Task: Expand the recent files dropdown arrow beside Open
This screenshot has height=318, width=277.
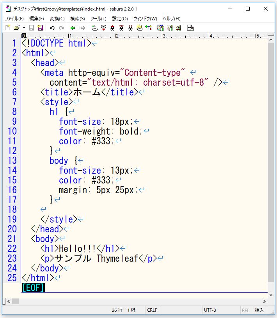Action: 24,28
